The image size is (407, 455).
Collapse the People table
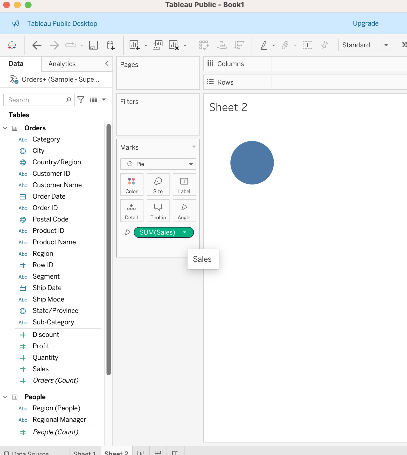5,397
